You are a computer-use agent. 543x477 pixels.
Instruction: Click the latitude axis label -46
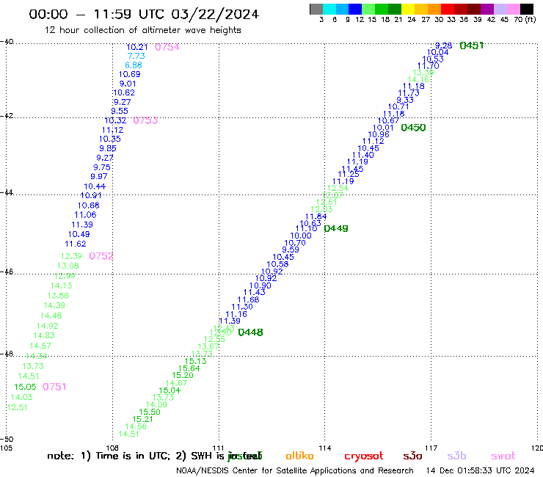click(7, 272)
